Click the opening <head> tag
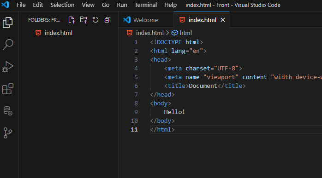Screen dimensions: 322x178 tap(161, 60)
